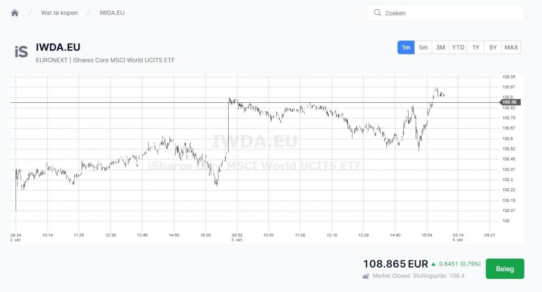This screenshot has width=542, height=292.
Task: Click the 4 okt date marker on timeline
Action: click(x=458, y=240)
